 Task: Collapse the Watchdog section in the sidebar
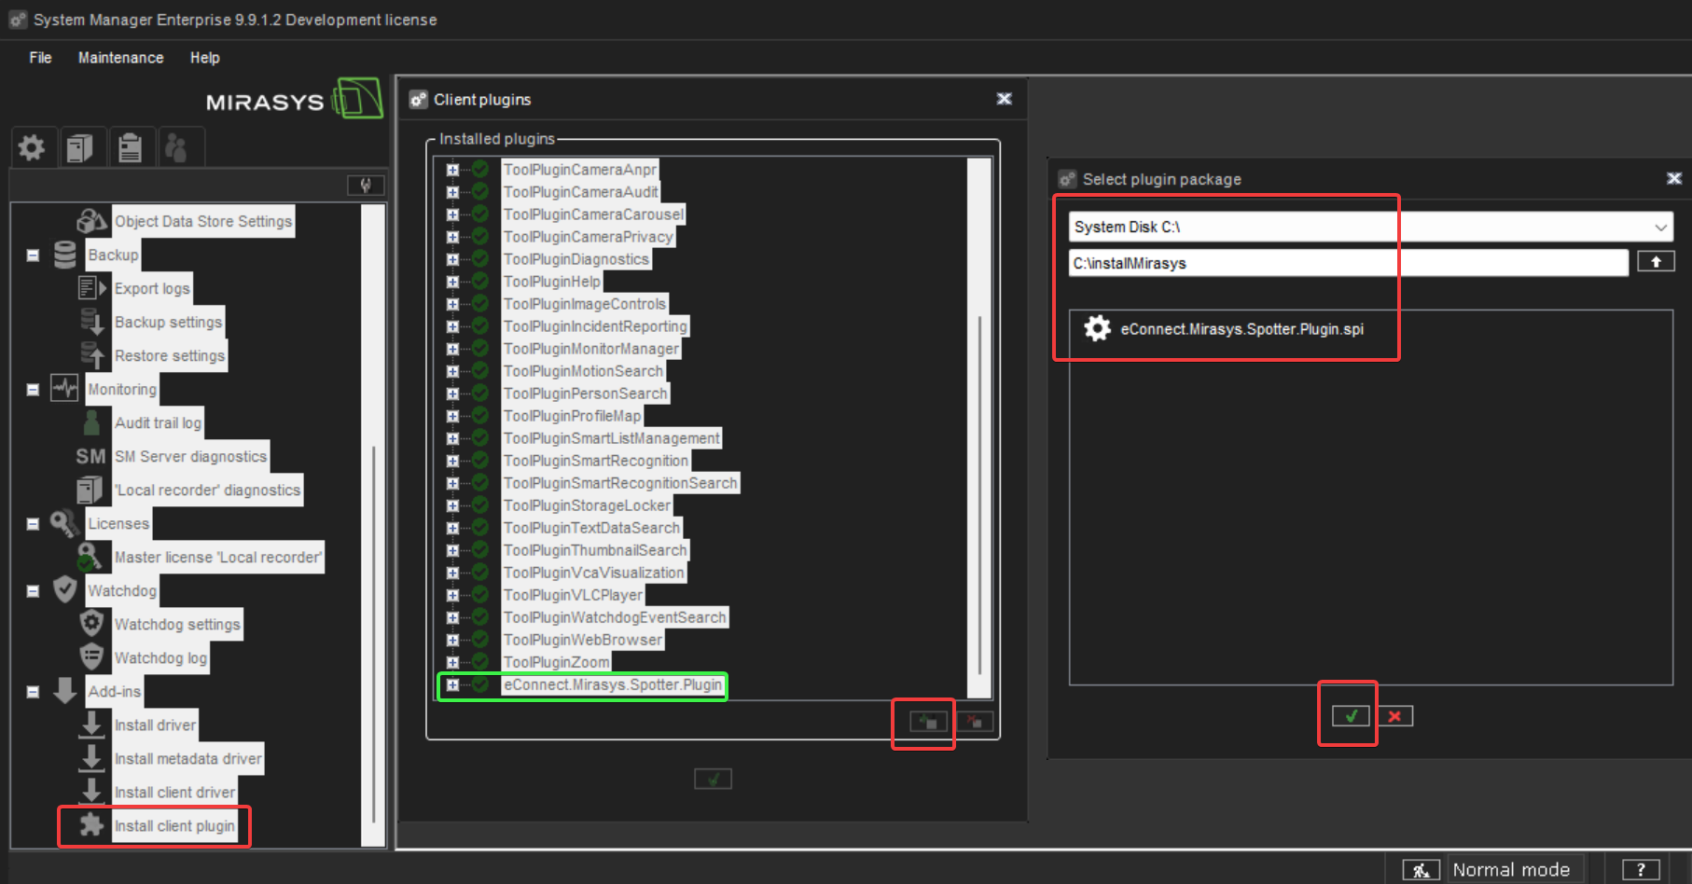coord(33,590)
